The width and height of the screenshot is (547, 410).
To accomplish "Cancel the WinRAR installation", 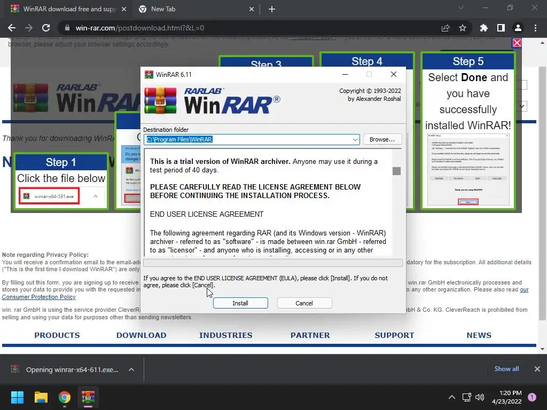I will point(304,303).
